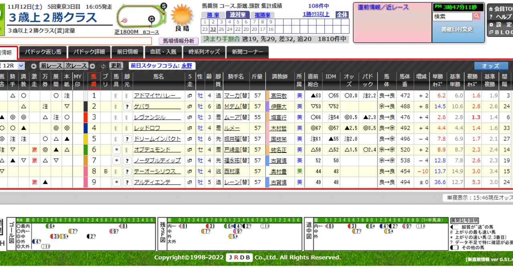Open the BLOG sidebar icon
This screenshot has width=513, height=268.
(491, 32)
